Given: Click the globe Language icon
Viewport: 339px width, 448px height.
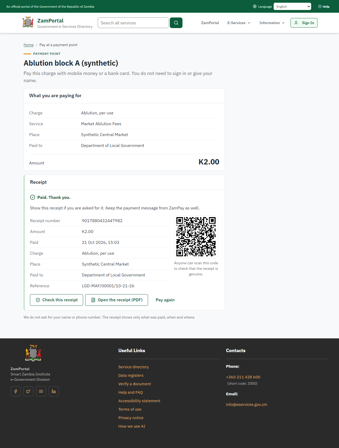Looking at the screenshot, I should click(x=255, y=6).
